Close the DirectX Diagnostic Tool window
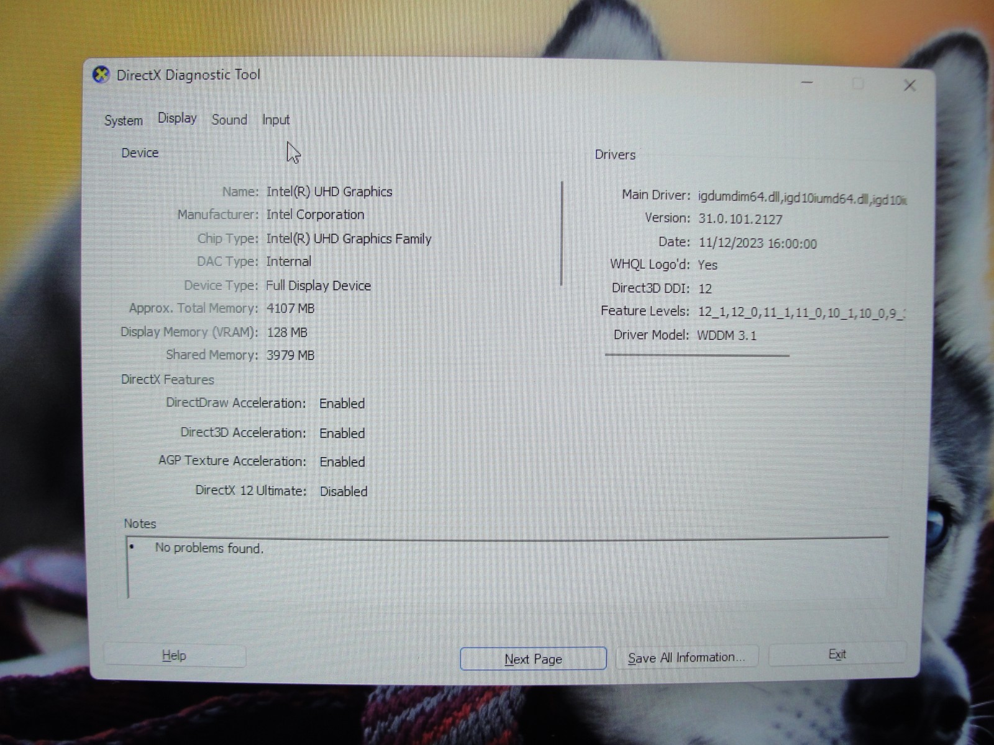Viewport: 994px width, 745px height. point(910,86)
